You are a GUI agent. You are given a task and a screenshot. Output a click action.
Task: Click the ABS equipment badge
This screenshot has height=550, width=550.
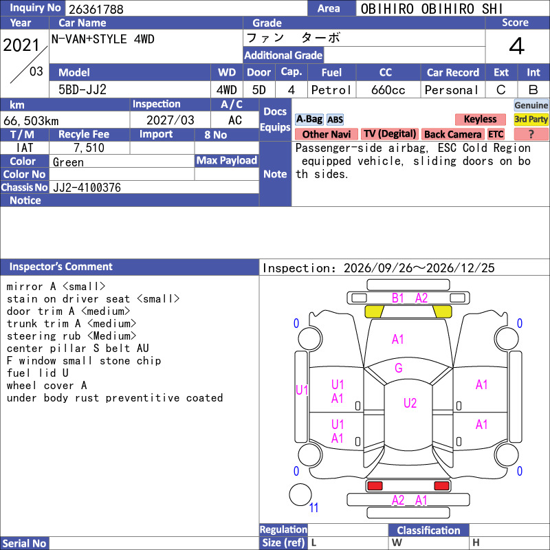tap(335, 120)
